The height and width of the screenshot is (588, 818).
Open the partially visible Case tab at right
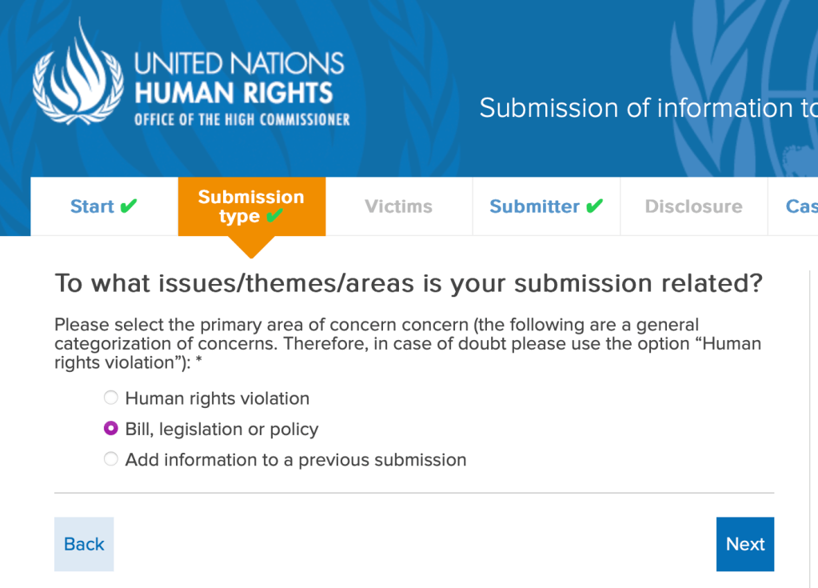[x=800, y=206]
